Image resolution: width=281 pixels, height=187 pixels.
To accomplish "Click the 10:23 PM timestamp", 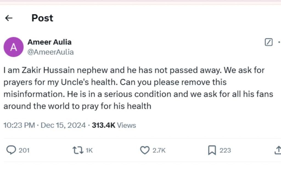I will click(x=19, y=125).
